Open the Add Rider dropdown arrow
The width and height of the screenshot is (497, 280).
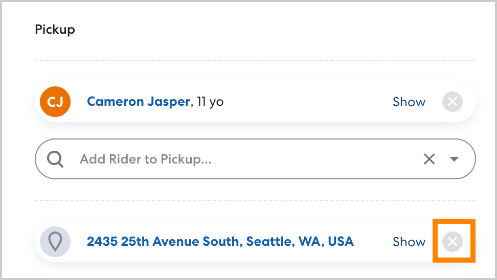point(454,159)
